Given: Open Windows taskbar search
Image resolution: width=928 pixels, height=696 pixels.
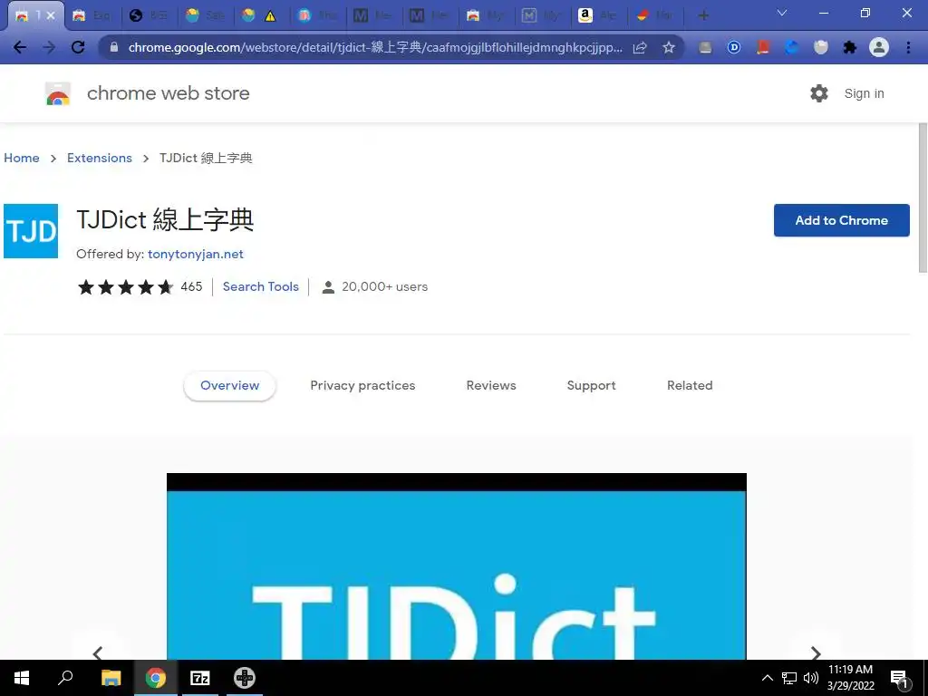Looking at the screenshot, I should (x=65, y=678).
